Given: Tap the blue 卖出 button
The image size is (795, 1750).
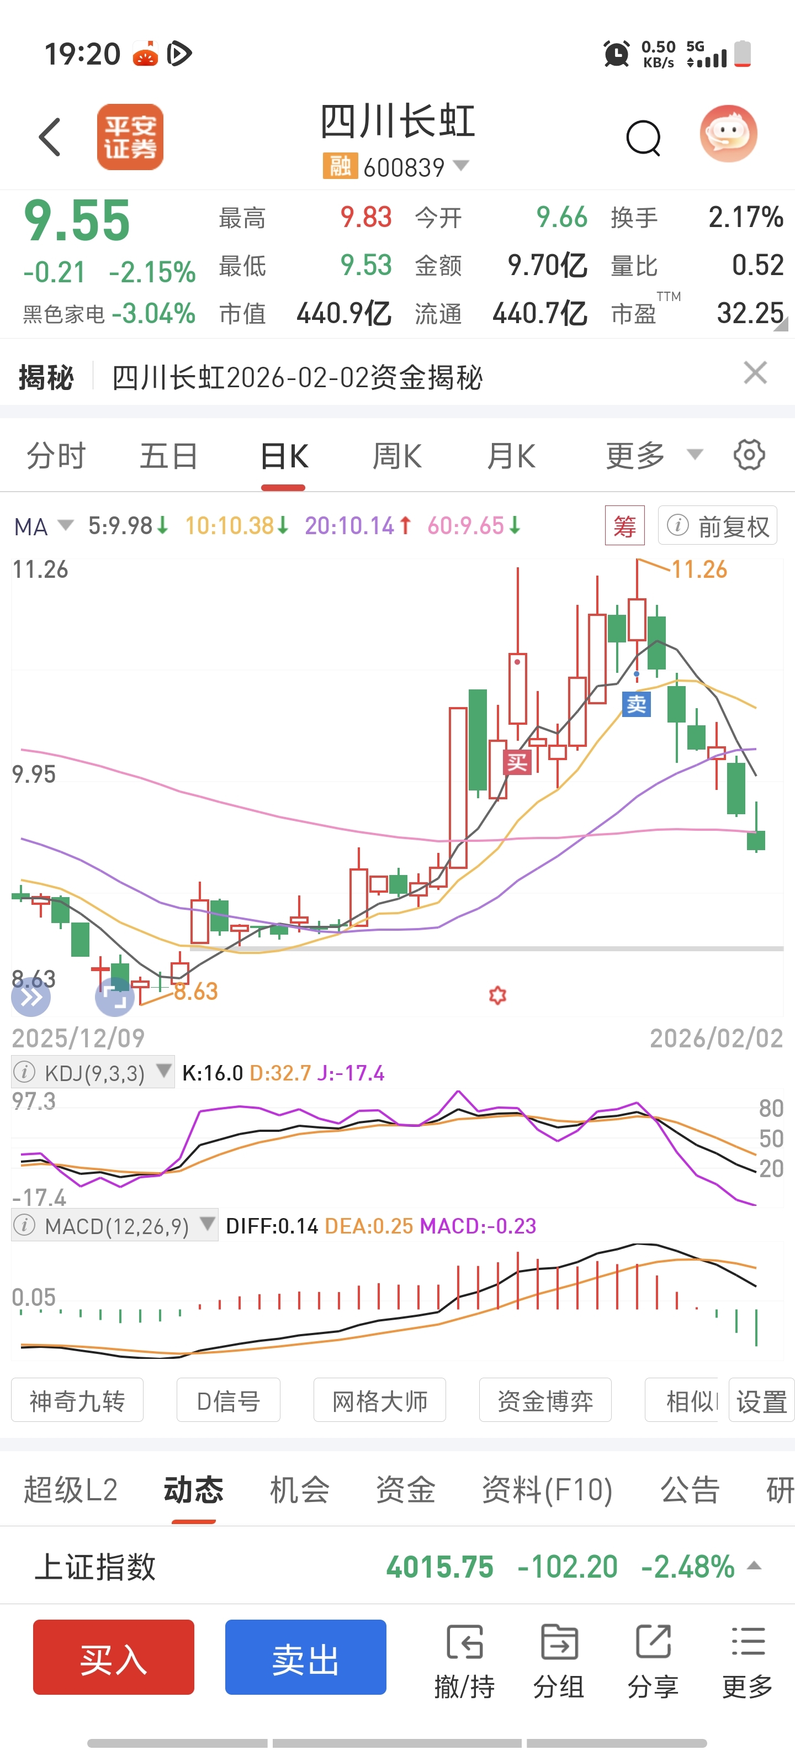Looking at the screenshot, I should point(305,1657).
